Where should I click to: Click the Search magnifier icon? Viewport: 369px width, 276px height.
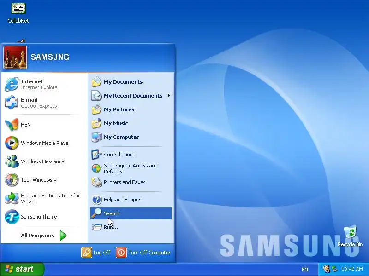96,213
